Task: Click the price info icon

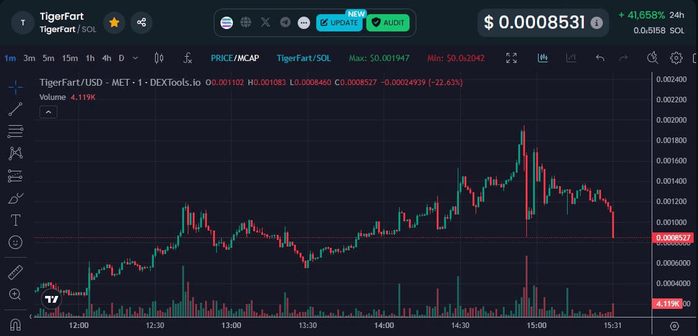Action: (x=597, y=23)
